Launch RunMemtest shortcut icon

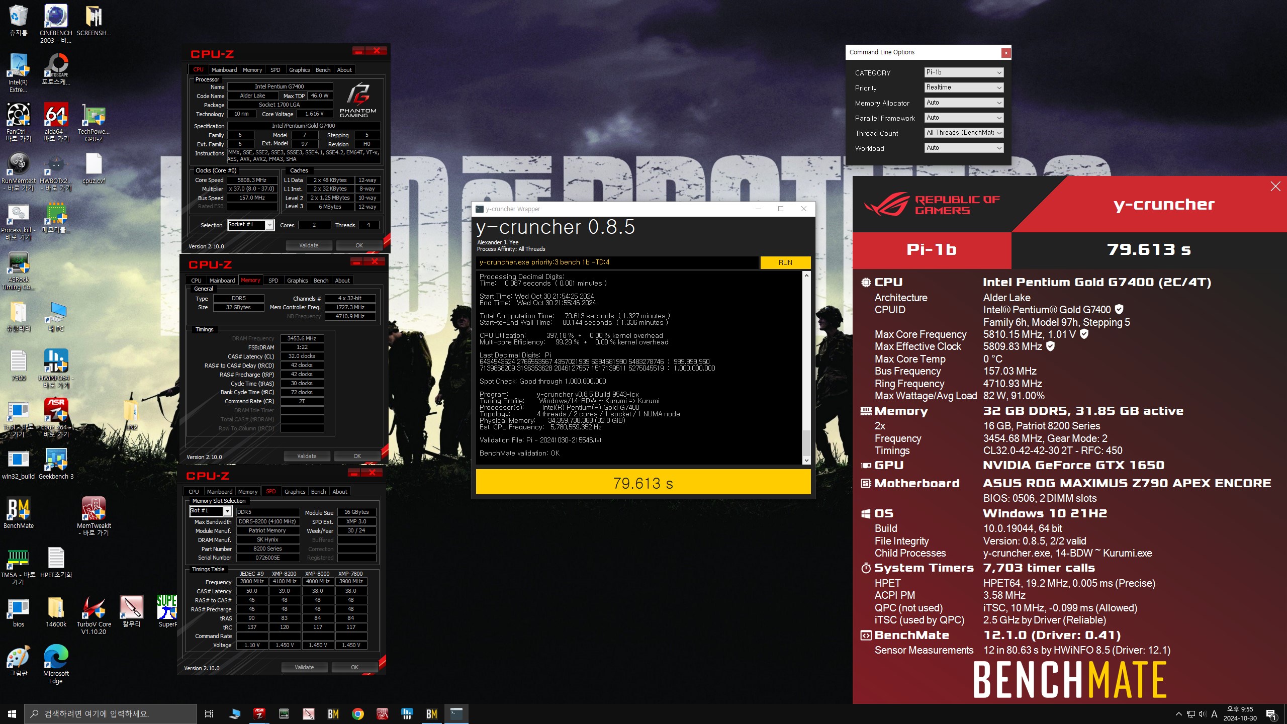pyautogui.click(x=19, y=171)
